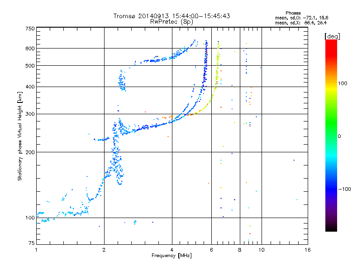The width and height of the screenshot is (362, 272).
Task: Click the x-axis label '2'
Action: pos(104,250)
